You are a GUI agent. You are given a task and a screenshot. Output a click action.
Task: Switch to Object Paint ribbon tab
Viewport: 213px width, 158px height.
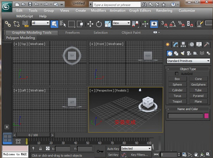click(x=131, y=33)
